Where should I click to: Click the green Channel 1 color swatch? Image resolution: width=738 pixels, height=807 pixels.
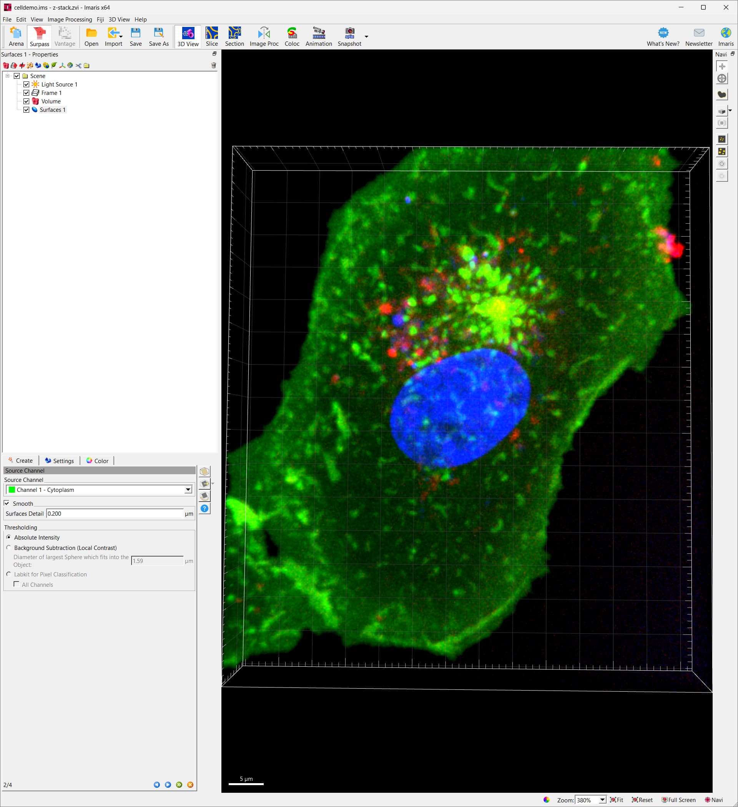point(12,490)
